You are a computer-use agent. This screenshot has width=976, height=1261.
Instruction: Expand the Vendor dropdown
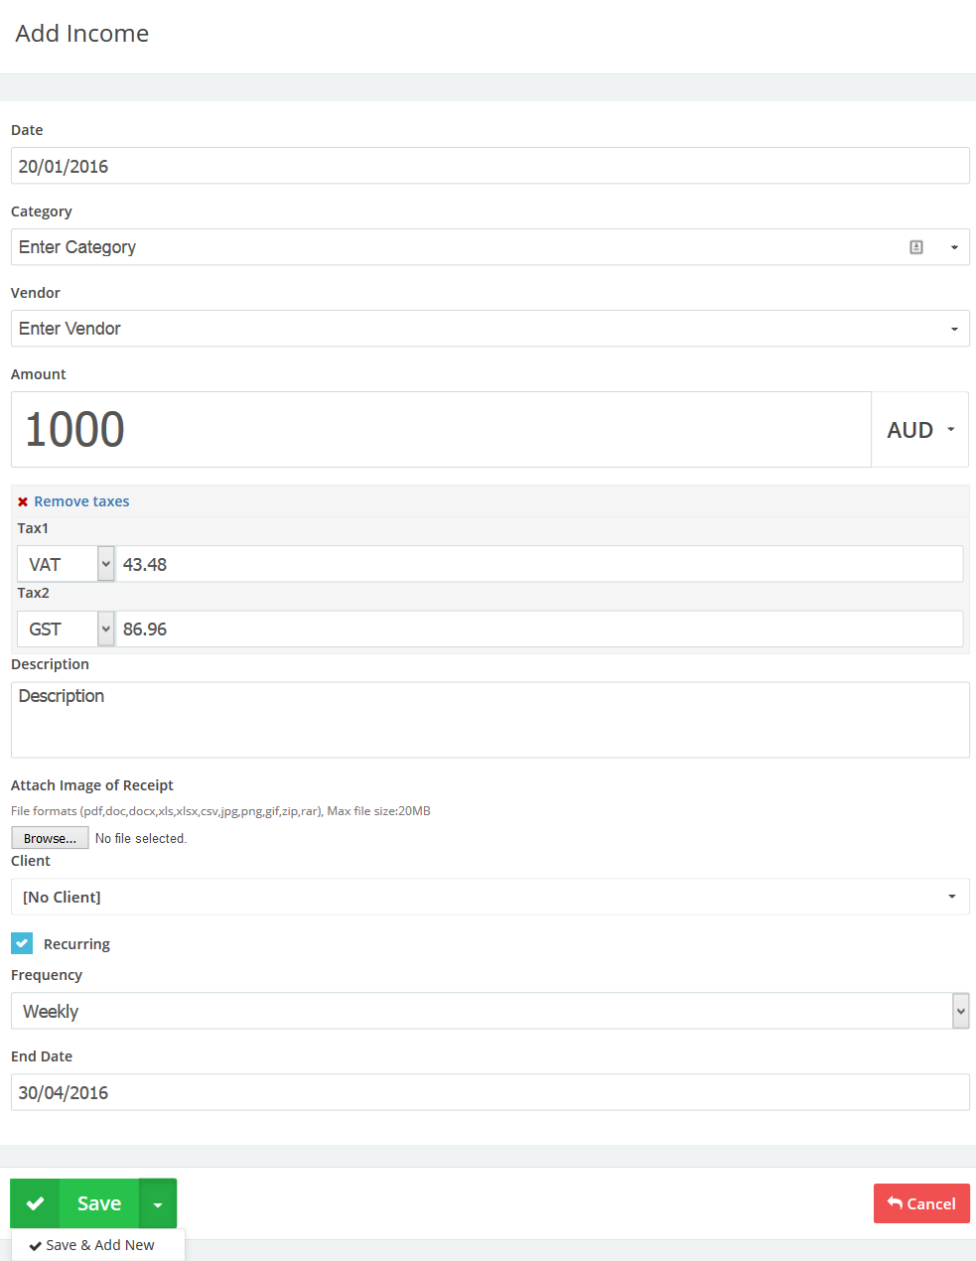pos(954,329)
